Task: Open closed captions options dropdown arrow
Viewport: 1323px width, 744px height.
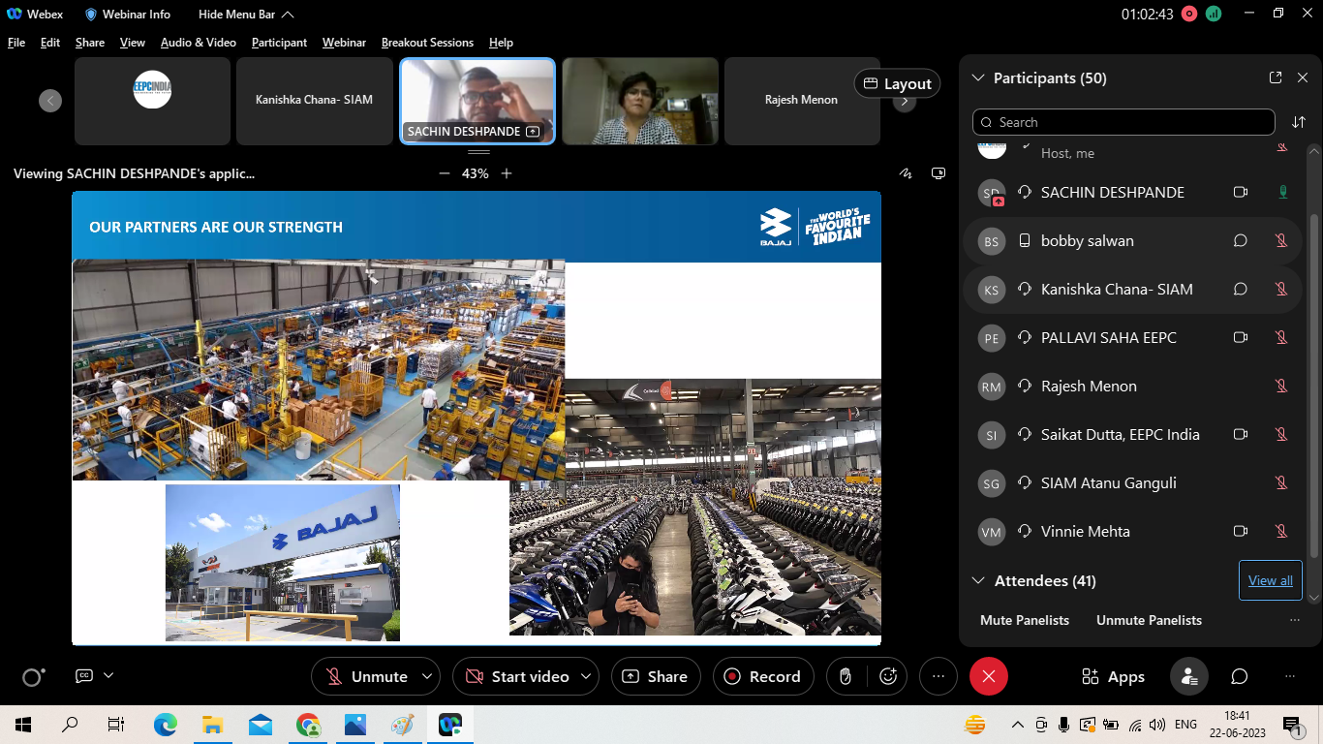Action: point(108,675)
